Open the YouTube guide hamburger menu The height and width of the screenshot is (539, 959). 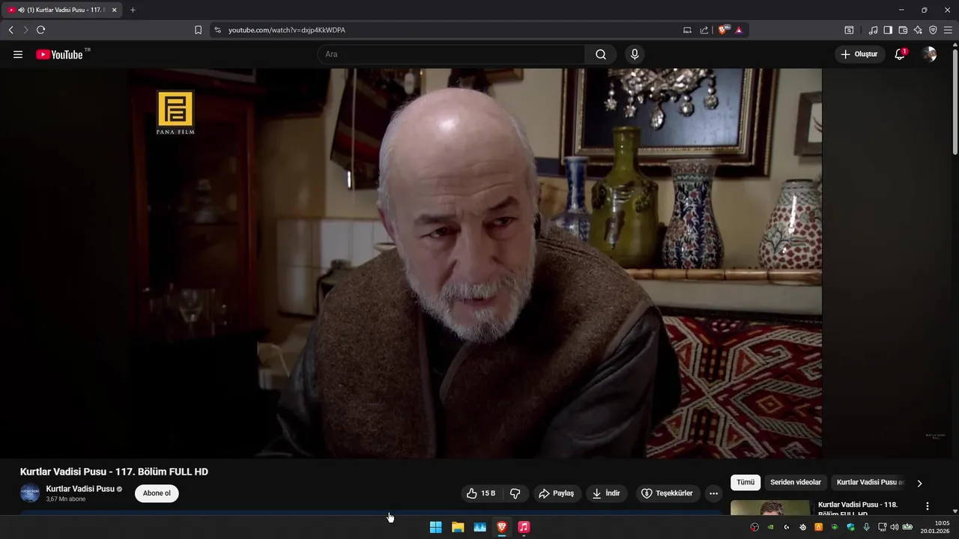click(x=18, y=55)
